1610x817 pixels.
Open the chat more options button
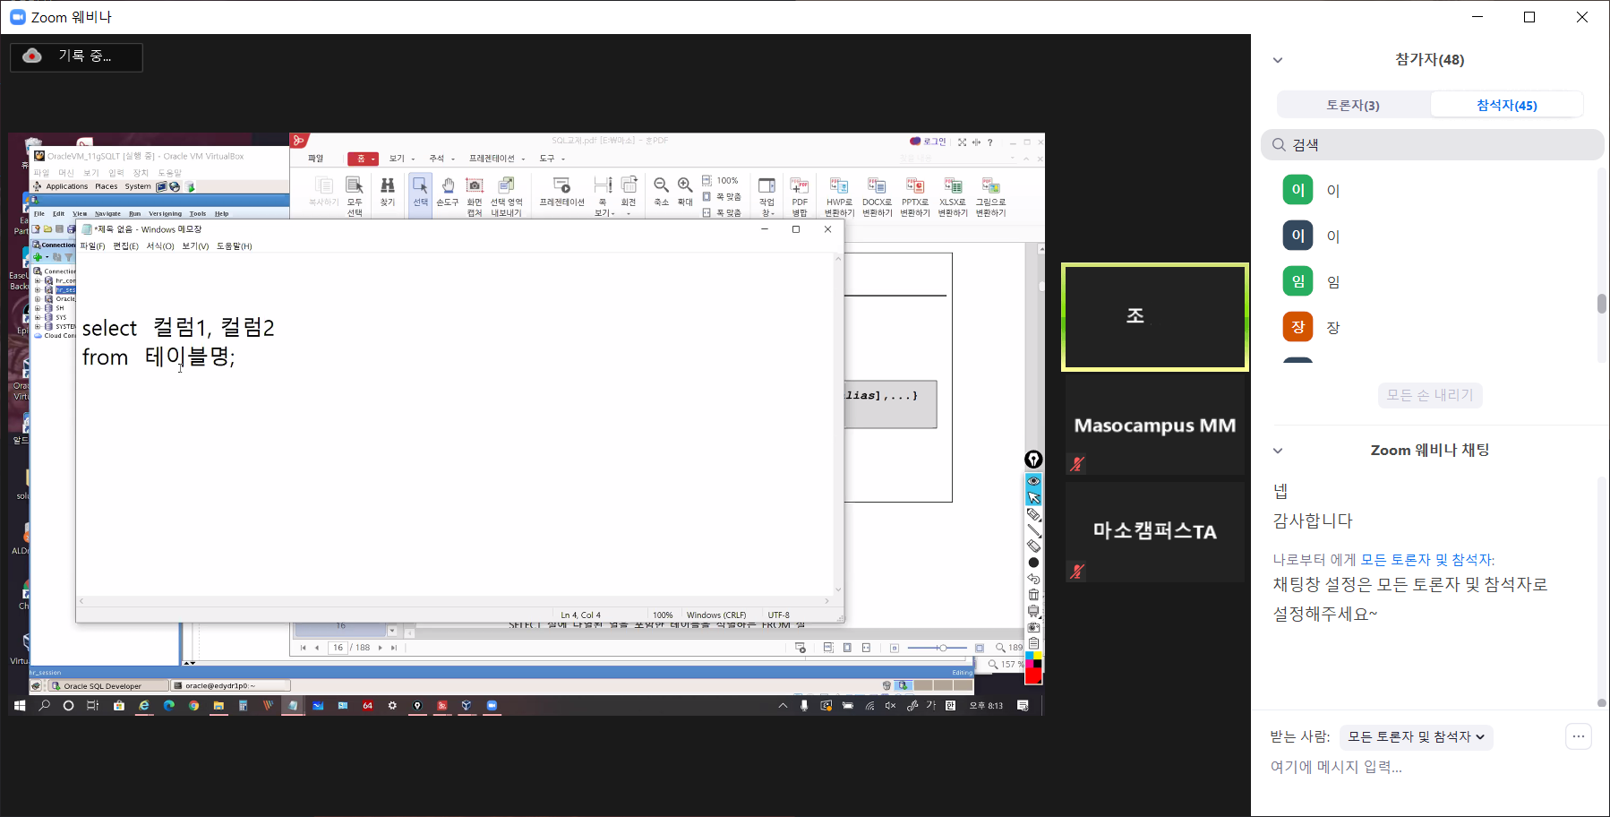coord(1578,736)
